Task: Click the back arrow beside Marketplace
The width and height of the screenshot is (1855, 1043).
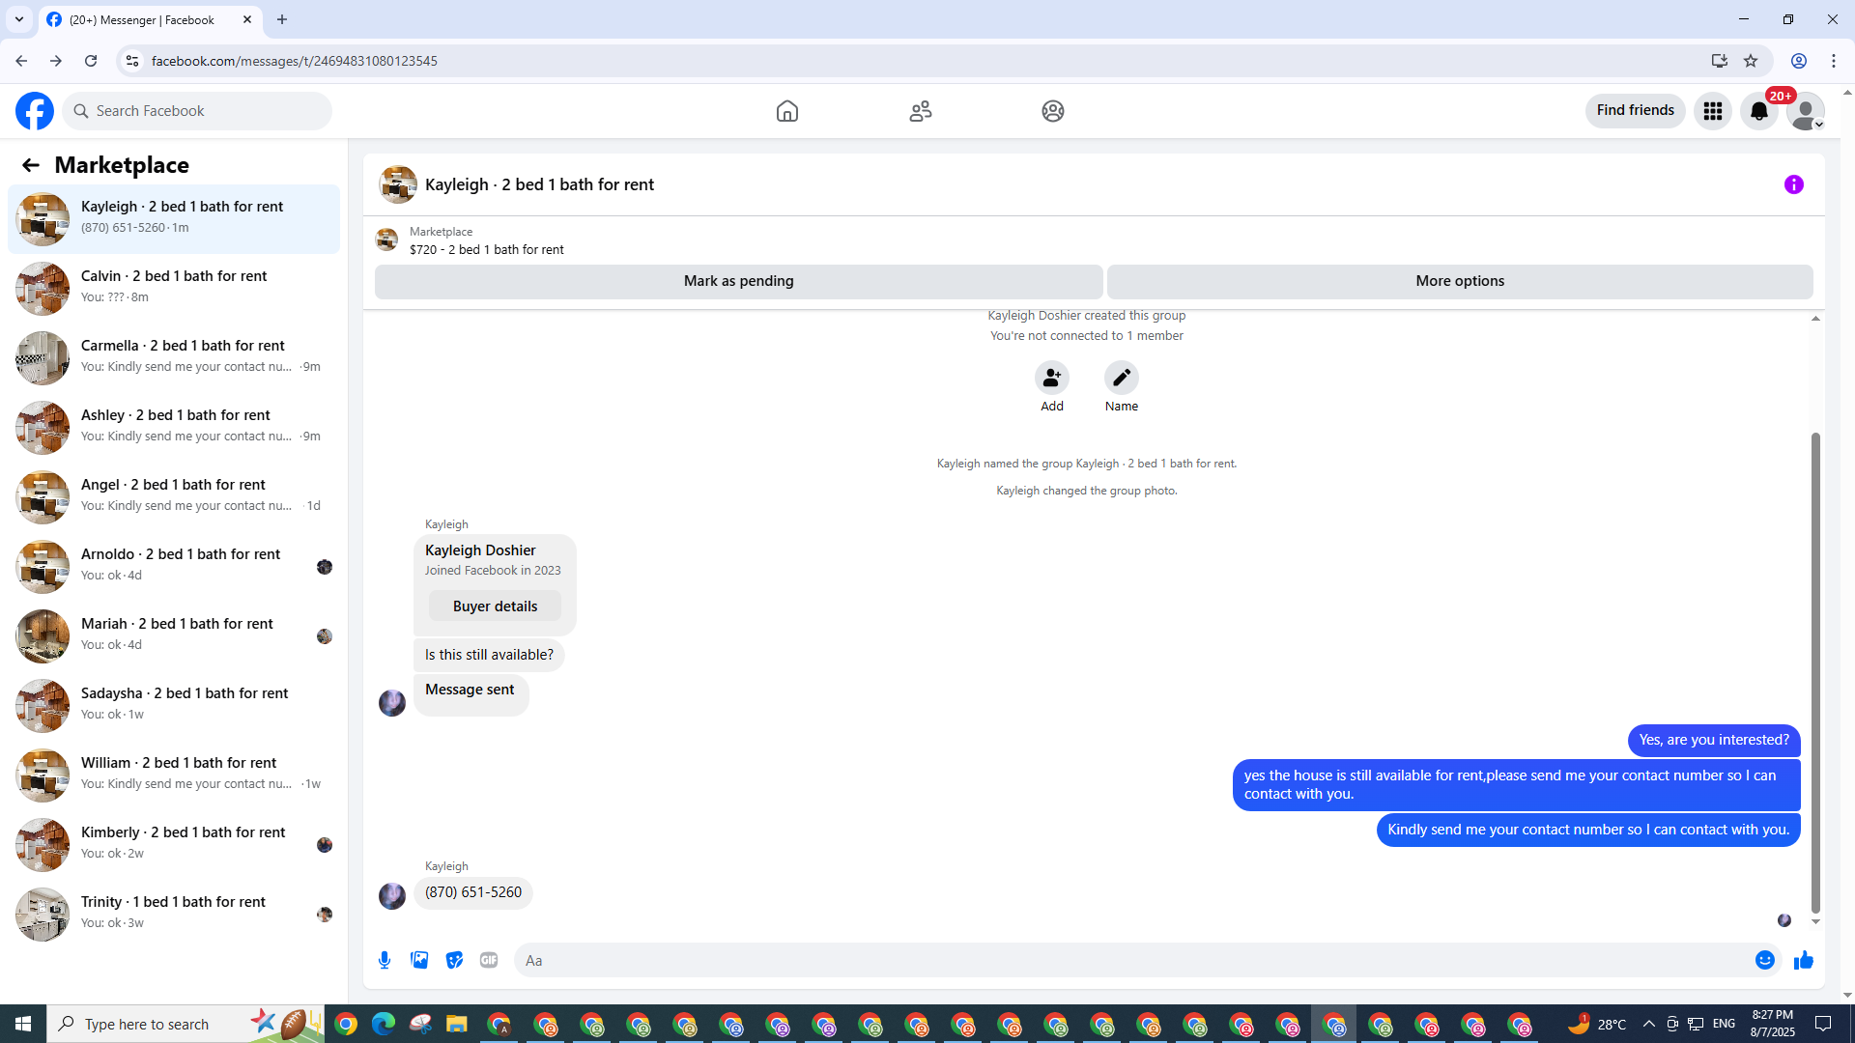Action: (31, 165)
